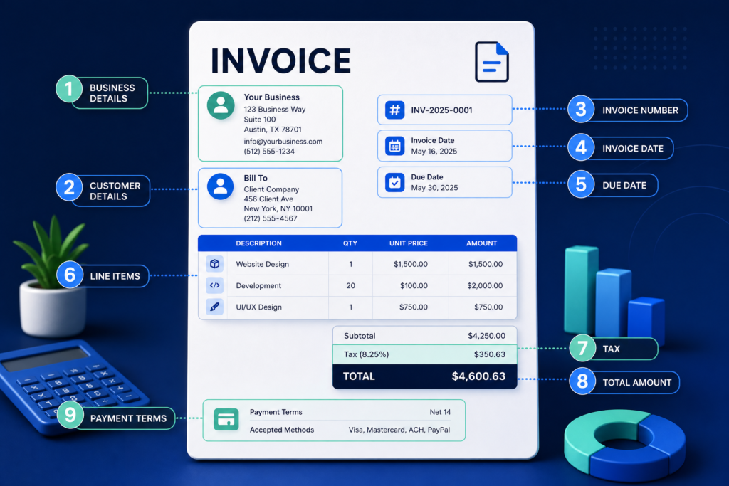
Task: Select the 'Your Business' name text
Action: click(271, 97)
